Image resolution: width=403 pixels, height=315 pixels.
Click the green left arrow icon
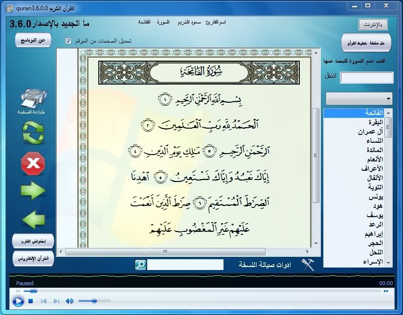(33, 219)
